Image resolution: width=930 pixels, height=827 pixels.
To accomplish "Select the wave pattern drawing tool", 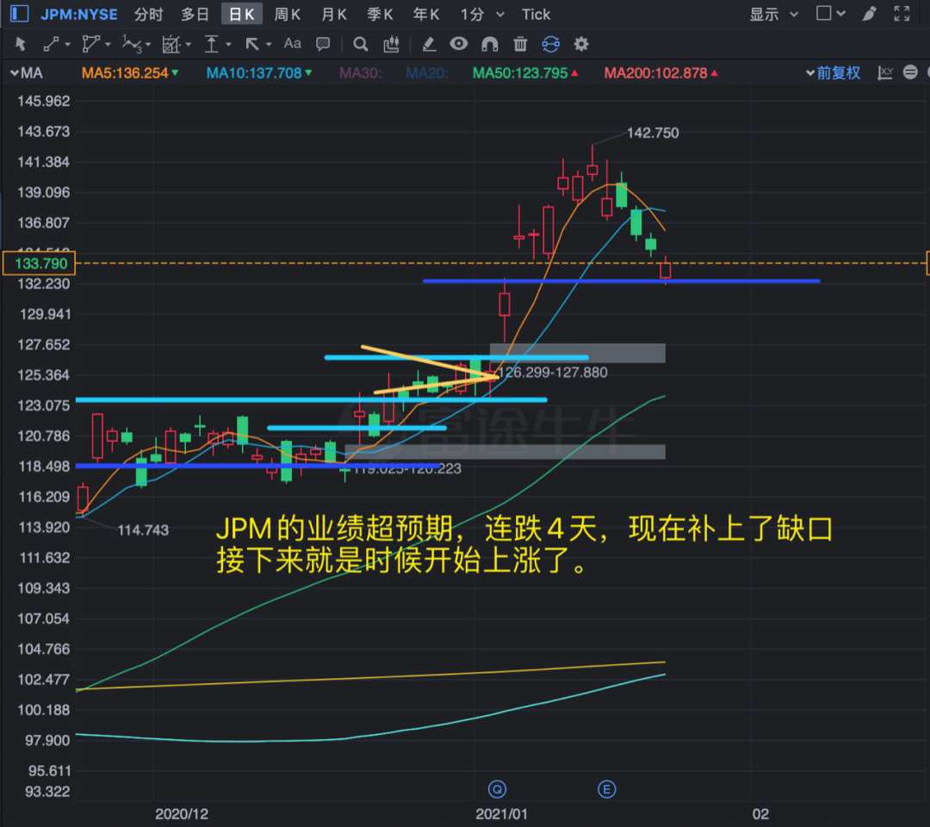I will click(131, 45).
